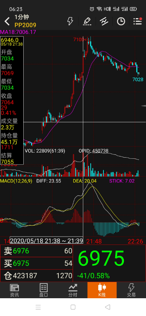Tap the 买 6975 bid price row
The height and width of the screenshot is (316, 146).
point(36,263)
